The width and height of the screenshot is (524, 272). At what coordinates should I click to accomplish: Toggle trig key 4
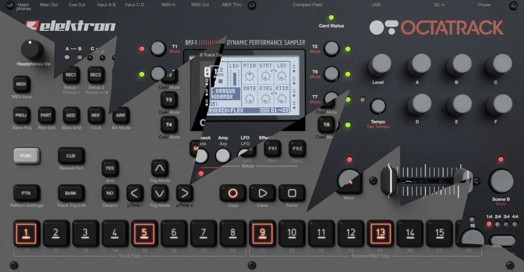click(115, 233)
